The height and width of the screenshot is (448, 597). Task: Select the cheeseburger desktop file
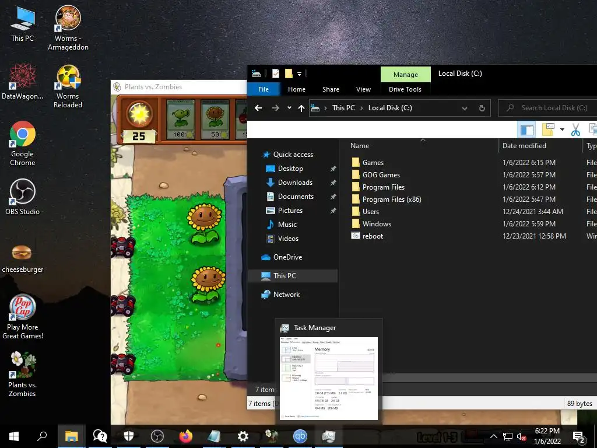coord(23,259)
